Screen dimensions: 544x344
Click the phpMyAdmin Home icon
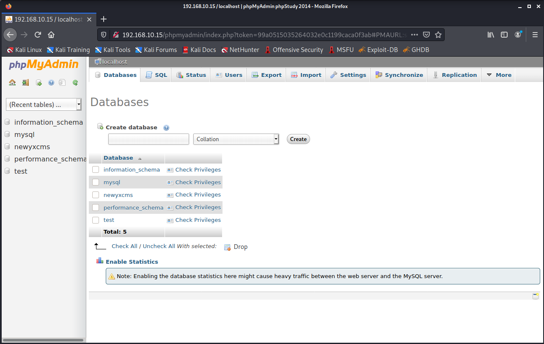click(x=12, y=82)
